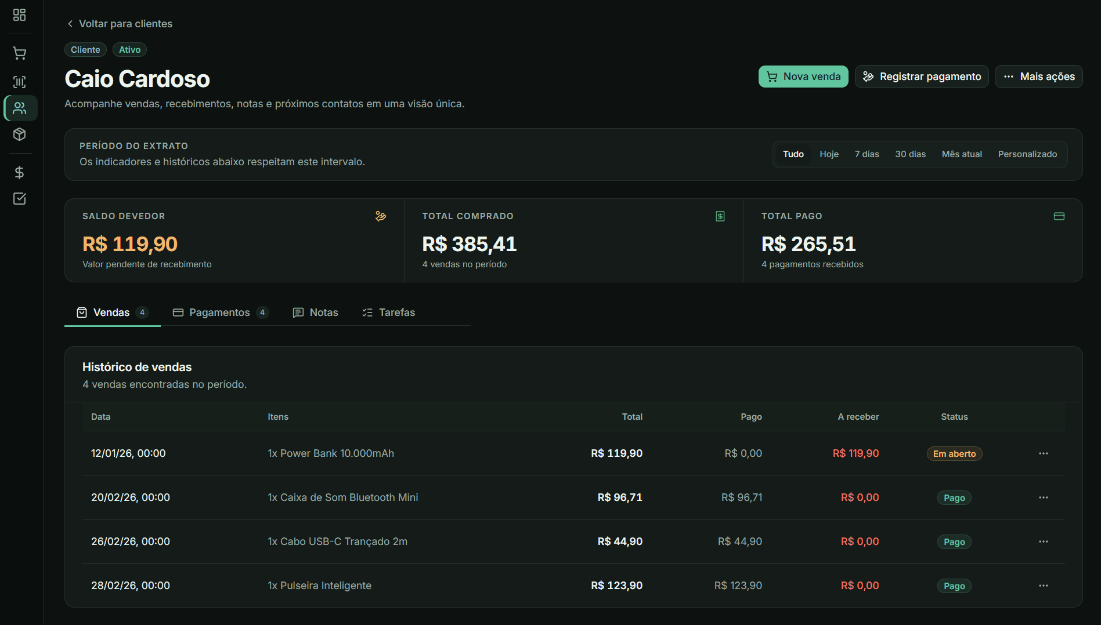Click total R$ 123,90 in bold
Image resolution: width=1101 pixels, height=625 pixels.
click(x=617, y=586)
